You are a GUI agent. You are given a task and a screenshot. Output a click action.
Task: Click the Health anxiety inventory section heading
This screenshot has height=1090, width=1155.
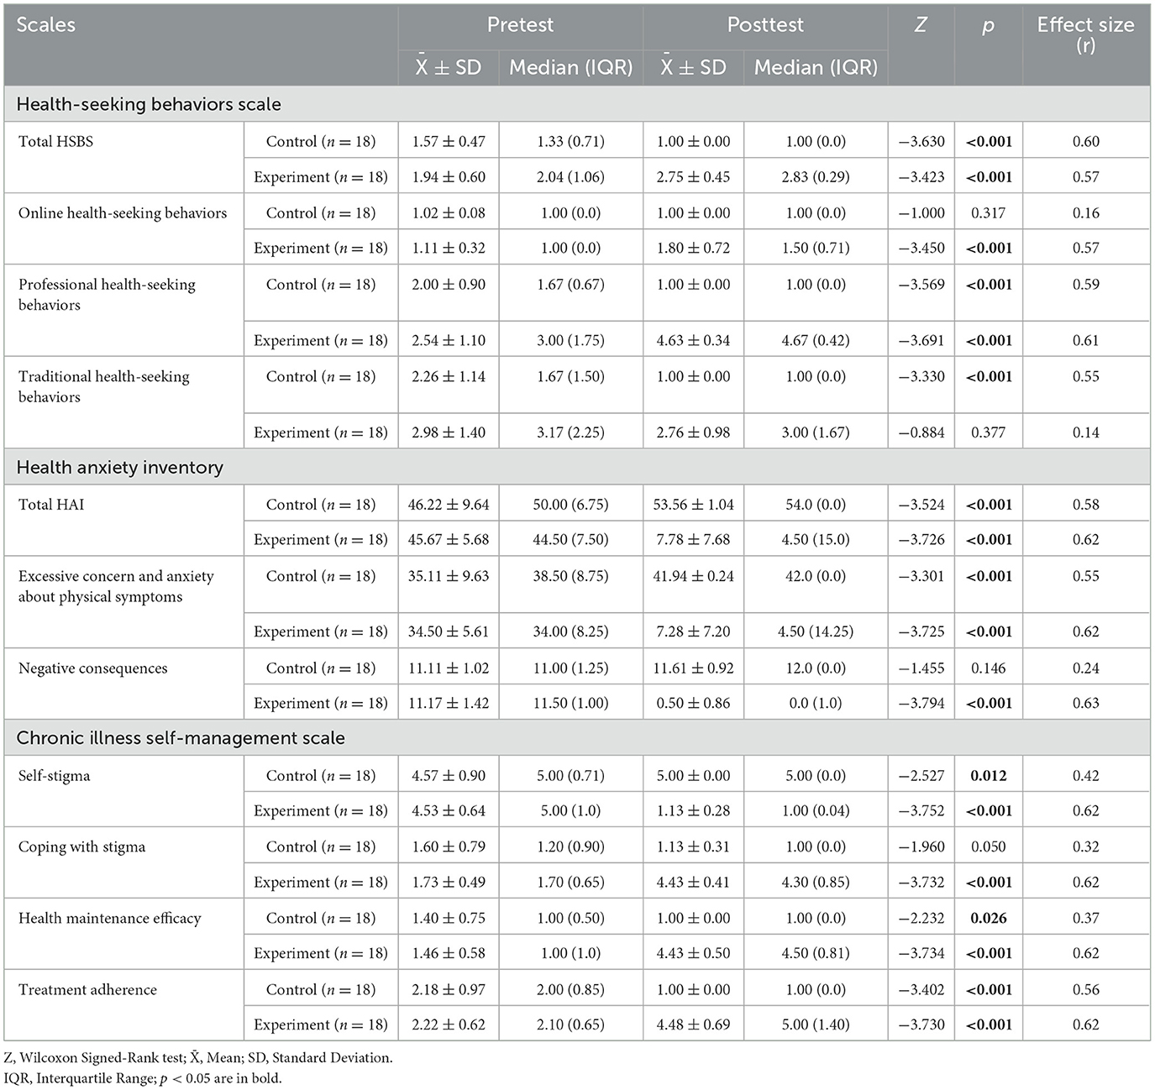pyautogui.click(x=120, y=467)
